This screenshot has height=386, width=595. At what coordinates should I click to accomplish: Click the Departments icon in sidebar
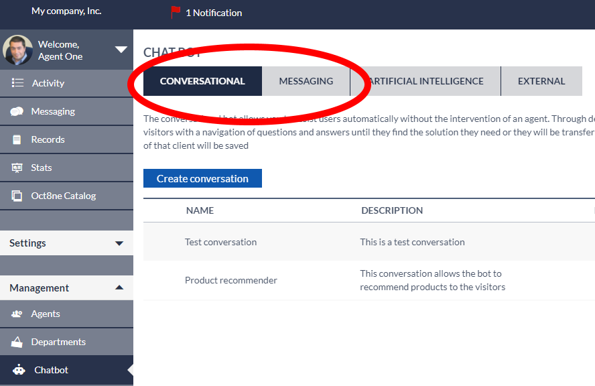coord(17,342)
